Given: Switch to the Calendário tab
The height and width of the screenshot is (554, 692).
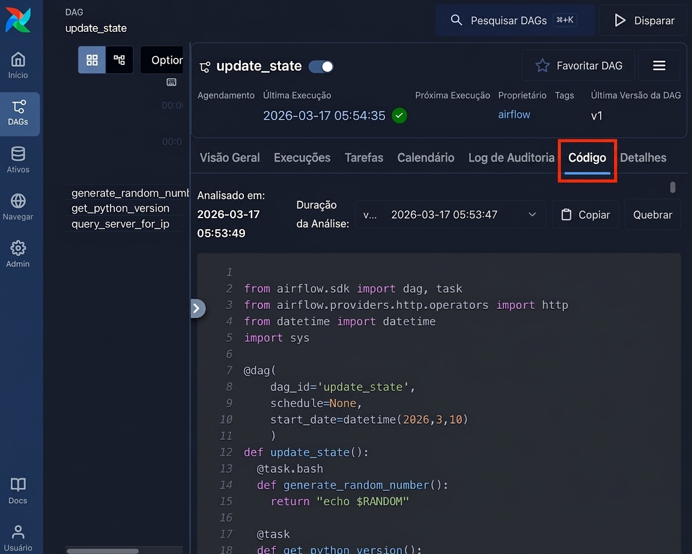Looking at the screenshot, I should (425, 157).
